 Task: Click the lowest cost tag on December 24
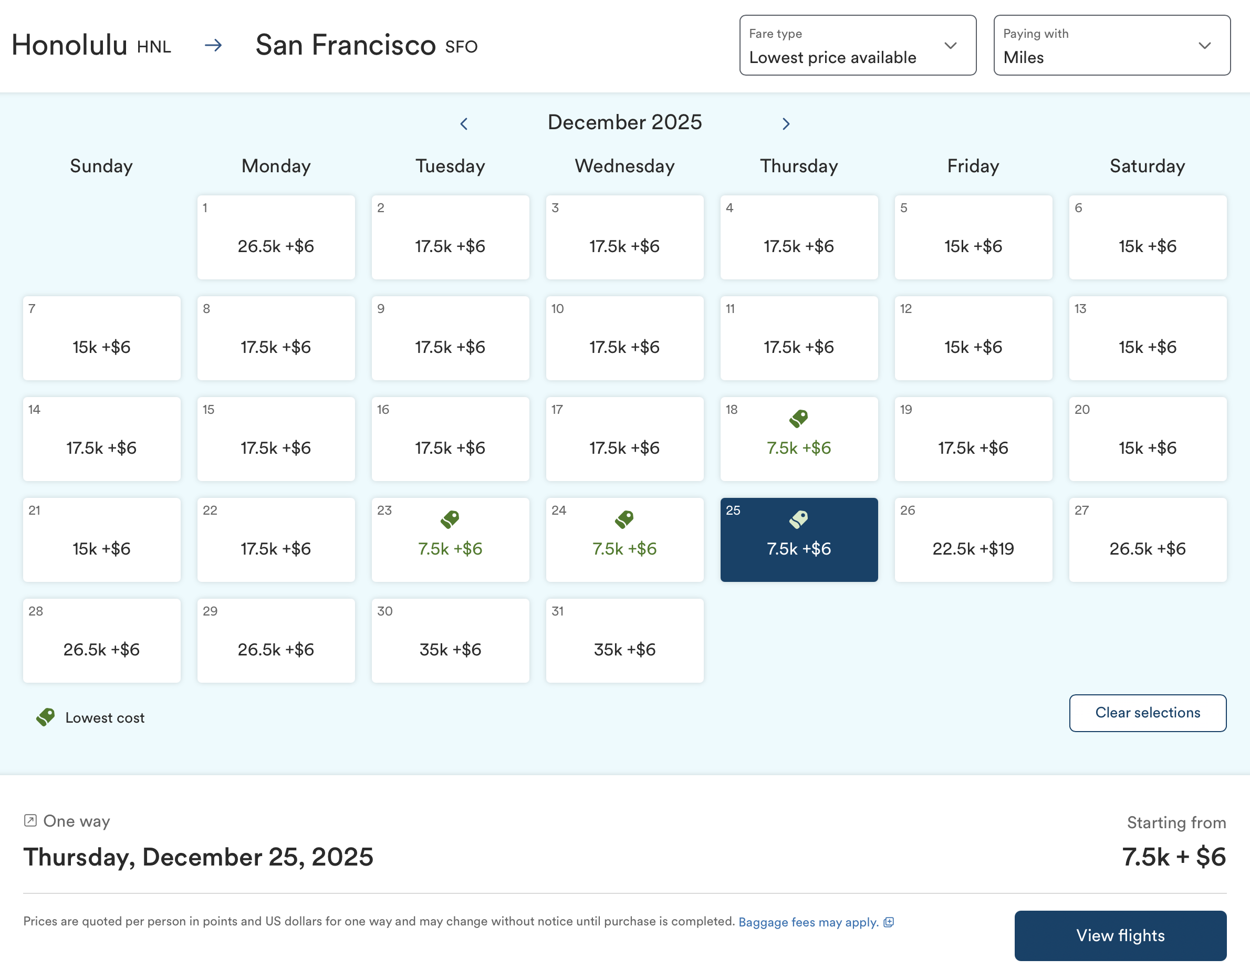pyautogui.click(x=624, y=519)
